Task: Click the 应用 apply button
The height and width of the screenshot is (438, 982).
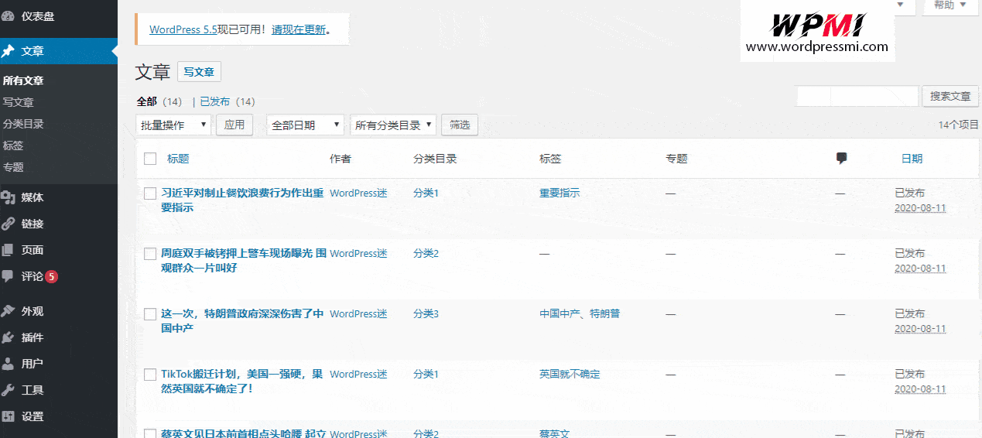Action: coord(234,125)
